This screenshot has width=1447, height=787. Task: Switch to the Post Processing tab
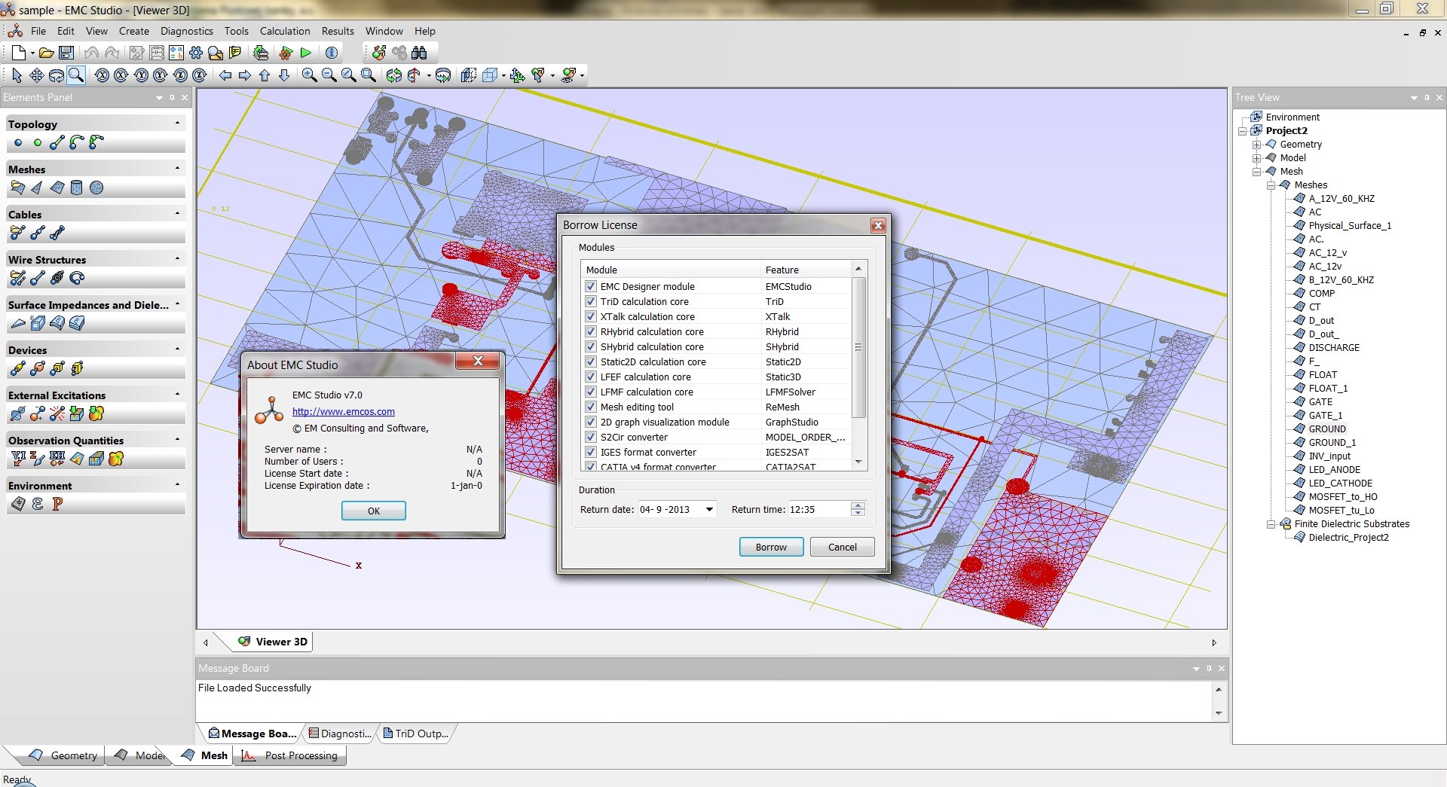tap(291, 755)
